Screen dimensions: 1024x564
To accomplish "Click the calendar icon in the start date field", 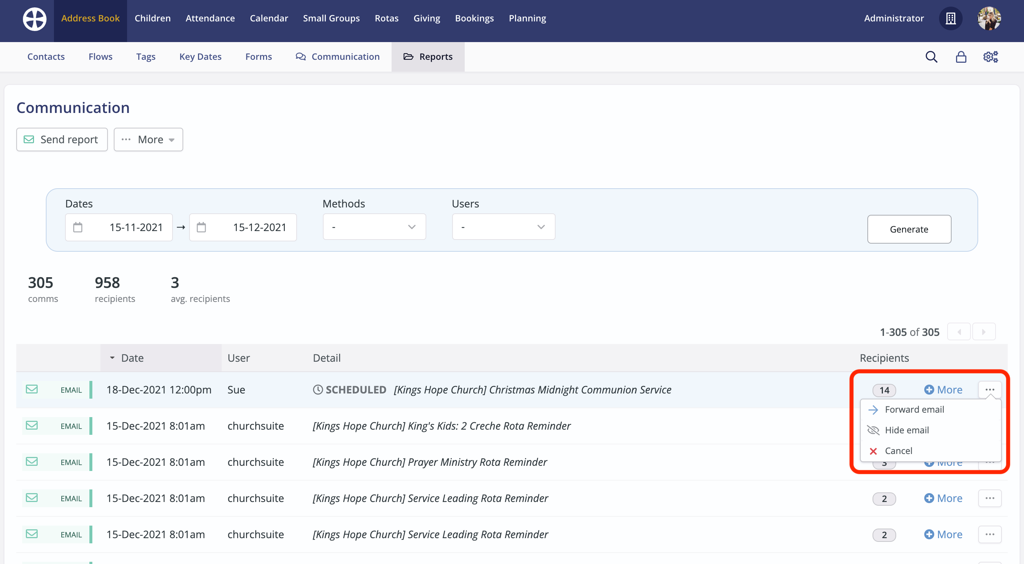I will [78, 227].
